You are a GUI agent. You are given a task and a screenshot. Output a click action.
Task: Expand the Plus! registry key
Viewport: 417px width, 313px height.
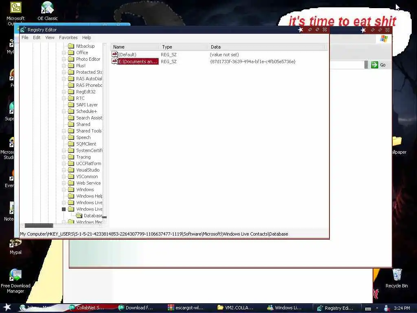tap(64, 66)
